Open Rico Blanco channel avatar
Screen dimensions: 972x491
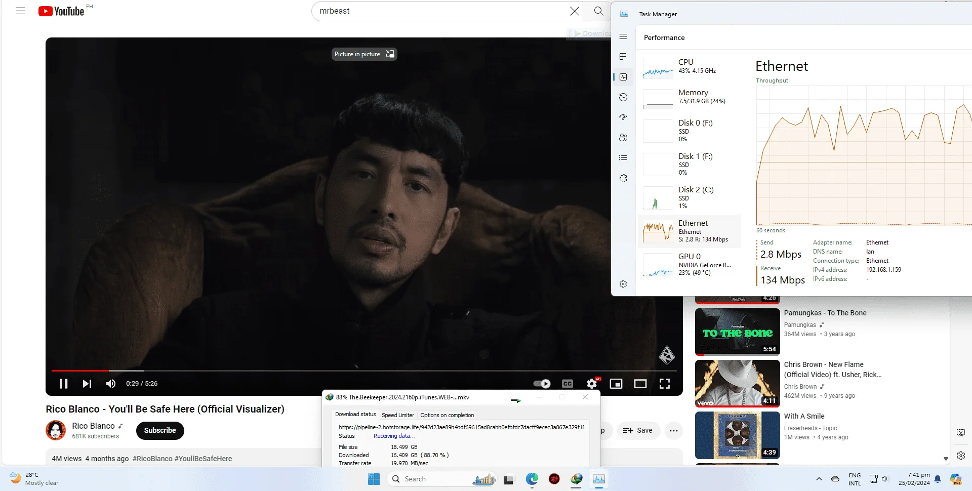[x=56, y=430]
